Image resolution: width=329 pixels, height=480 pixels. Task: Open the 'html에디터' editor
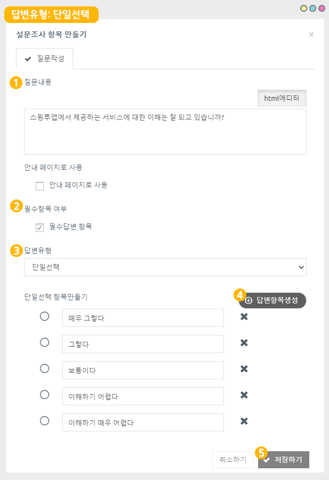pos(282,98)
